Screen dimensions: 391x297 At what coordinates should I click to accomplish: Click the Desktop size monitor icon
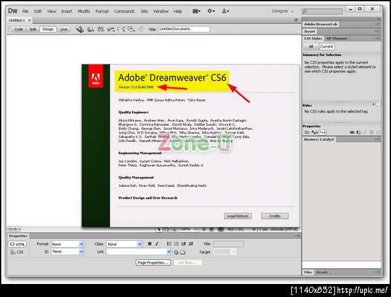point(221,229)
